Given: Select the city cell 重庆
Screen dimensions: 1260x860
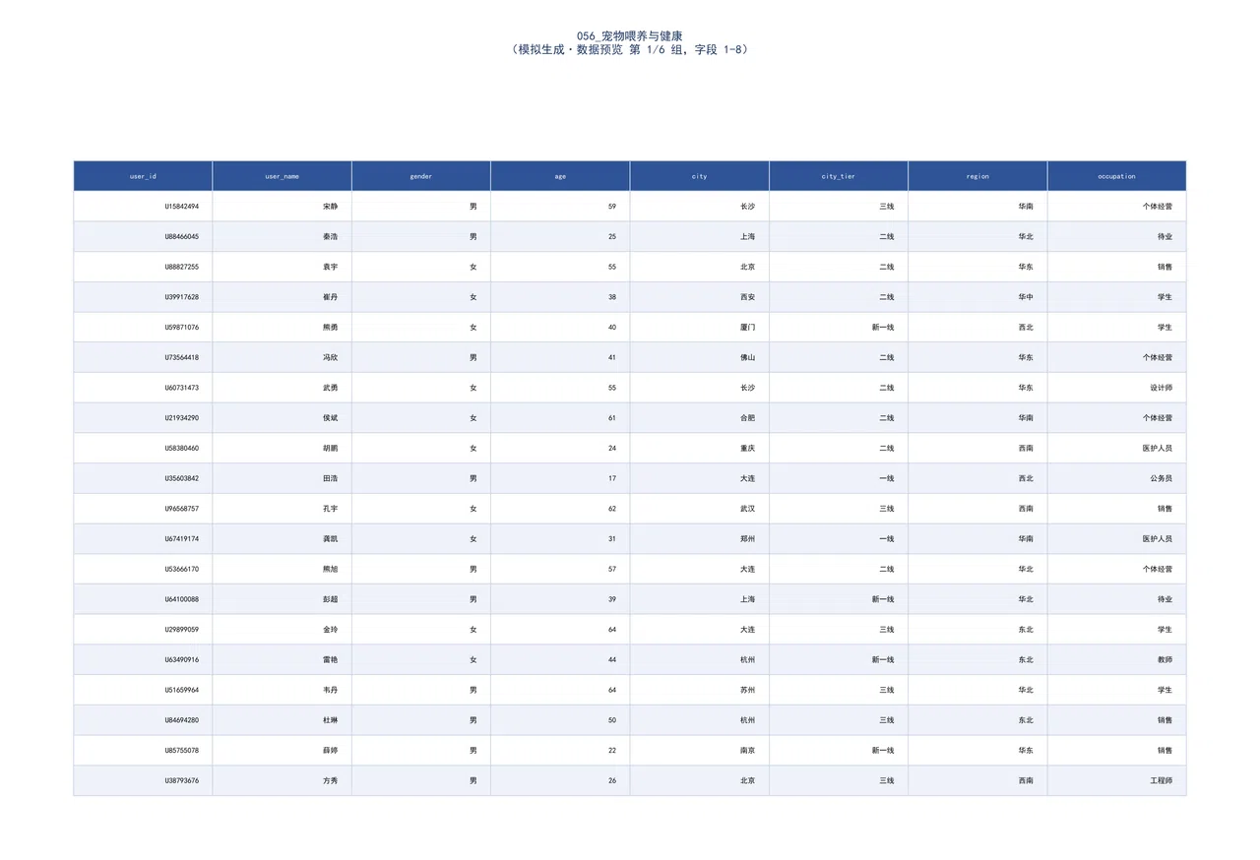Looking at the screenshot, I should tap(700, 448).
